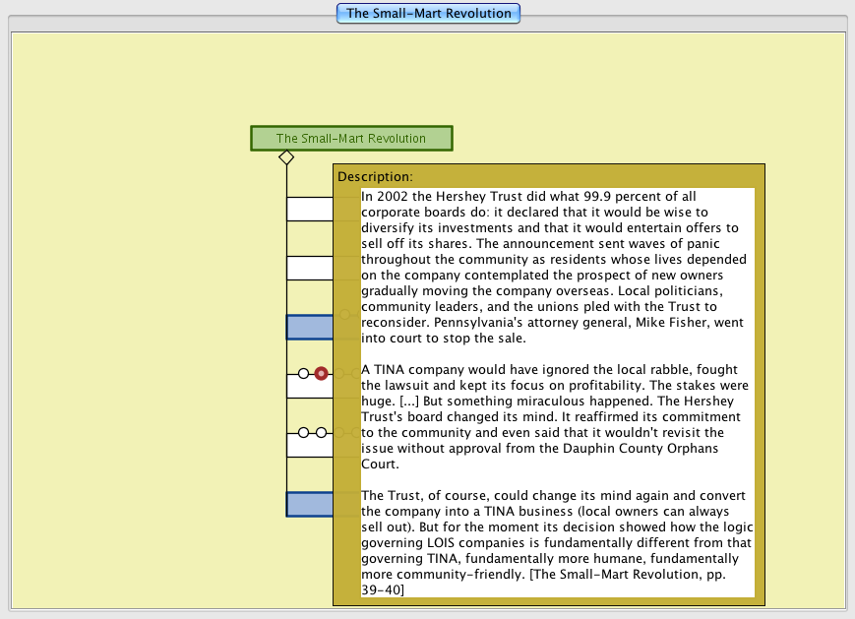Screen dimensions: 855x619
Task: Select the second white box from top
Action: 309,268
